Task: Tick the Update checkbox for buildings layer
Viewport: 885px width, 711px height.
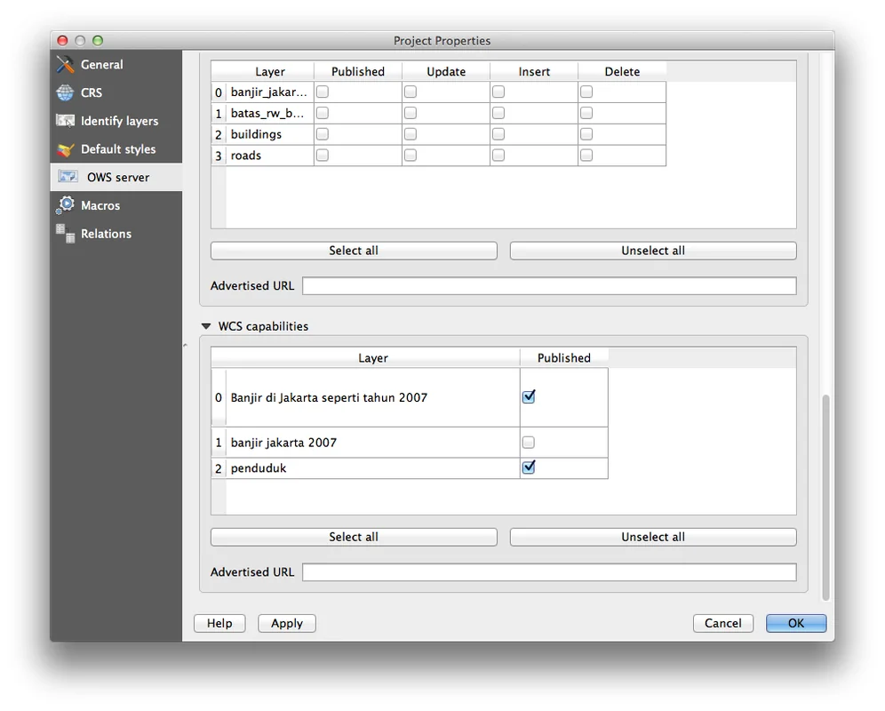Action: 411,134
